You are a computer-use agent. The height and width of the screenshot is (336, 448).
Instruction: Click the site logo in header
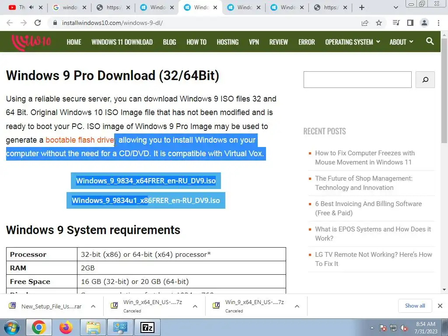31,42
